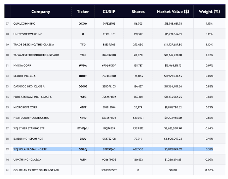Click row number 41
228x179 pixels.
tap(7, 170)
